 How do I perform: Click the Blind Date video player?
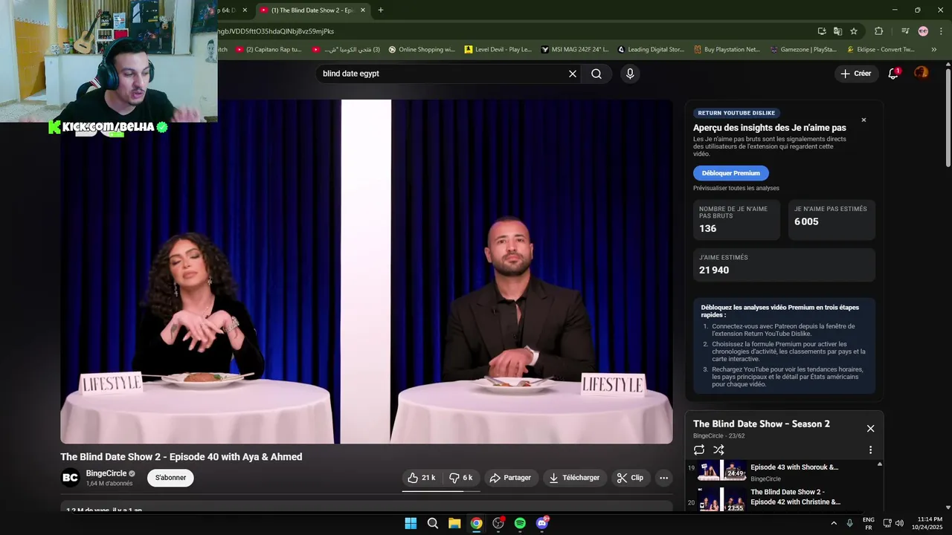click(x=367, y=272)
